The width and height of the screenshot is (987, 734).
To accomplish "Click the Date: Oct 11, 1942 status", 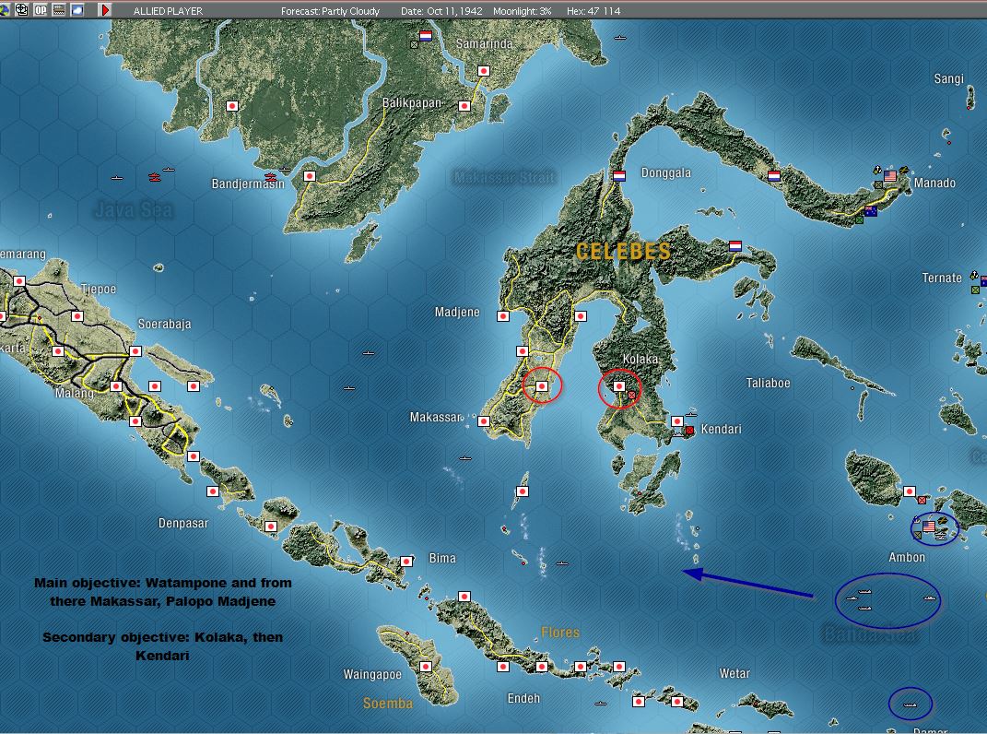I will click(x=441, y=11).
